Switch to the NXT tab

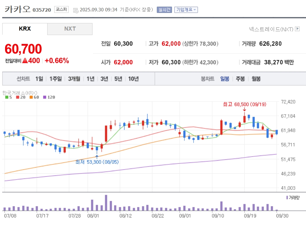tap(70, 29)
